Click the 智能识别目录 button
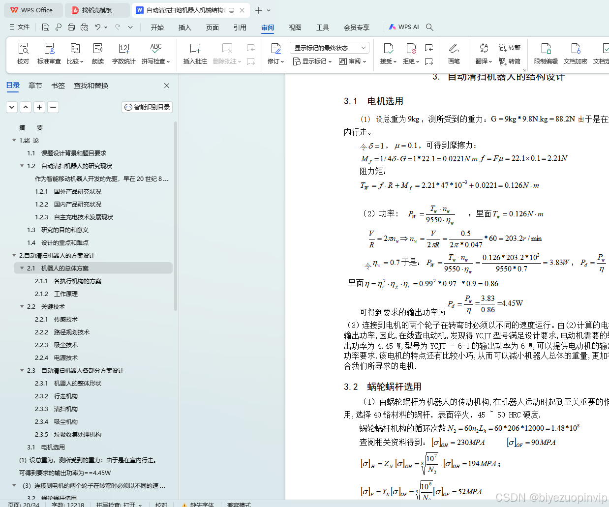The width and height of the screenshot is (609, 507). [147, 107]
